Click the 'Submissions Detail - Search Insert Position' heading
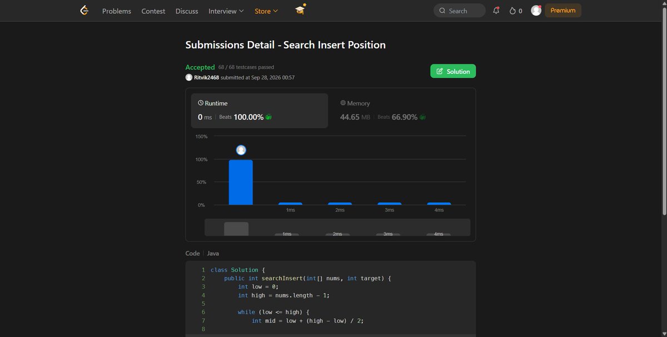Screen dimensions: 667x337 click(x=286, y=45)
